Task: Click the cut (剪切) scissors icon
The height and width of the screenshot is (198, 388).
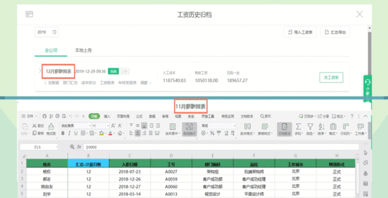Action: (x=34, y=126)
